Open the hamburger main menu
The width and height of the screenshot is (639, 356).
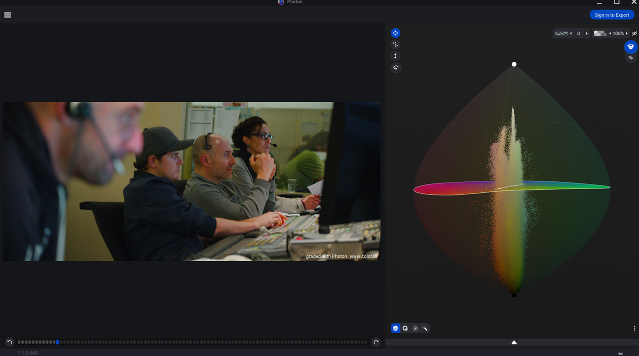tap(7, 15)
